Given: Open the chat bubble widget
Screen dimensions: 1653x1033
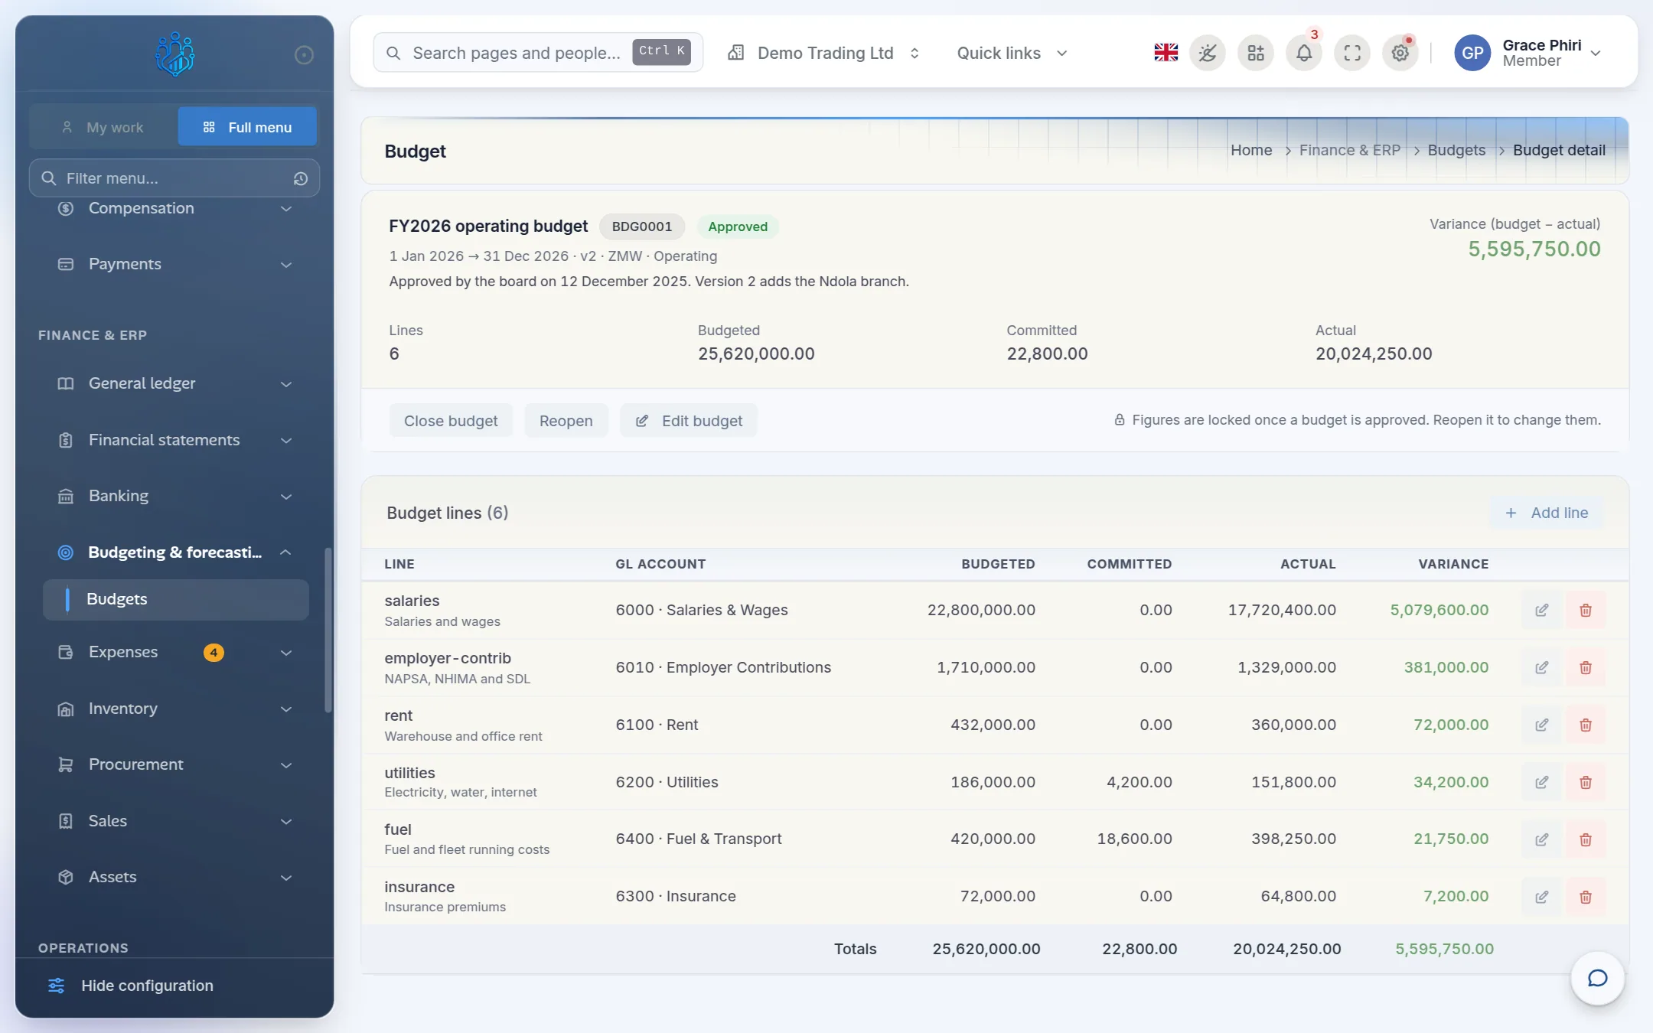Looking at the screenshot, I should pyautogui.click(x=1597, y=978).
